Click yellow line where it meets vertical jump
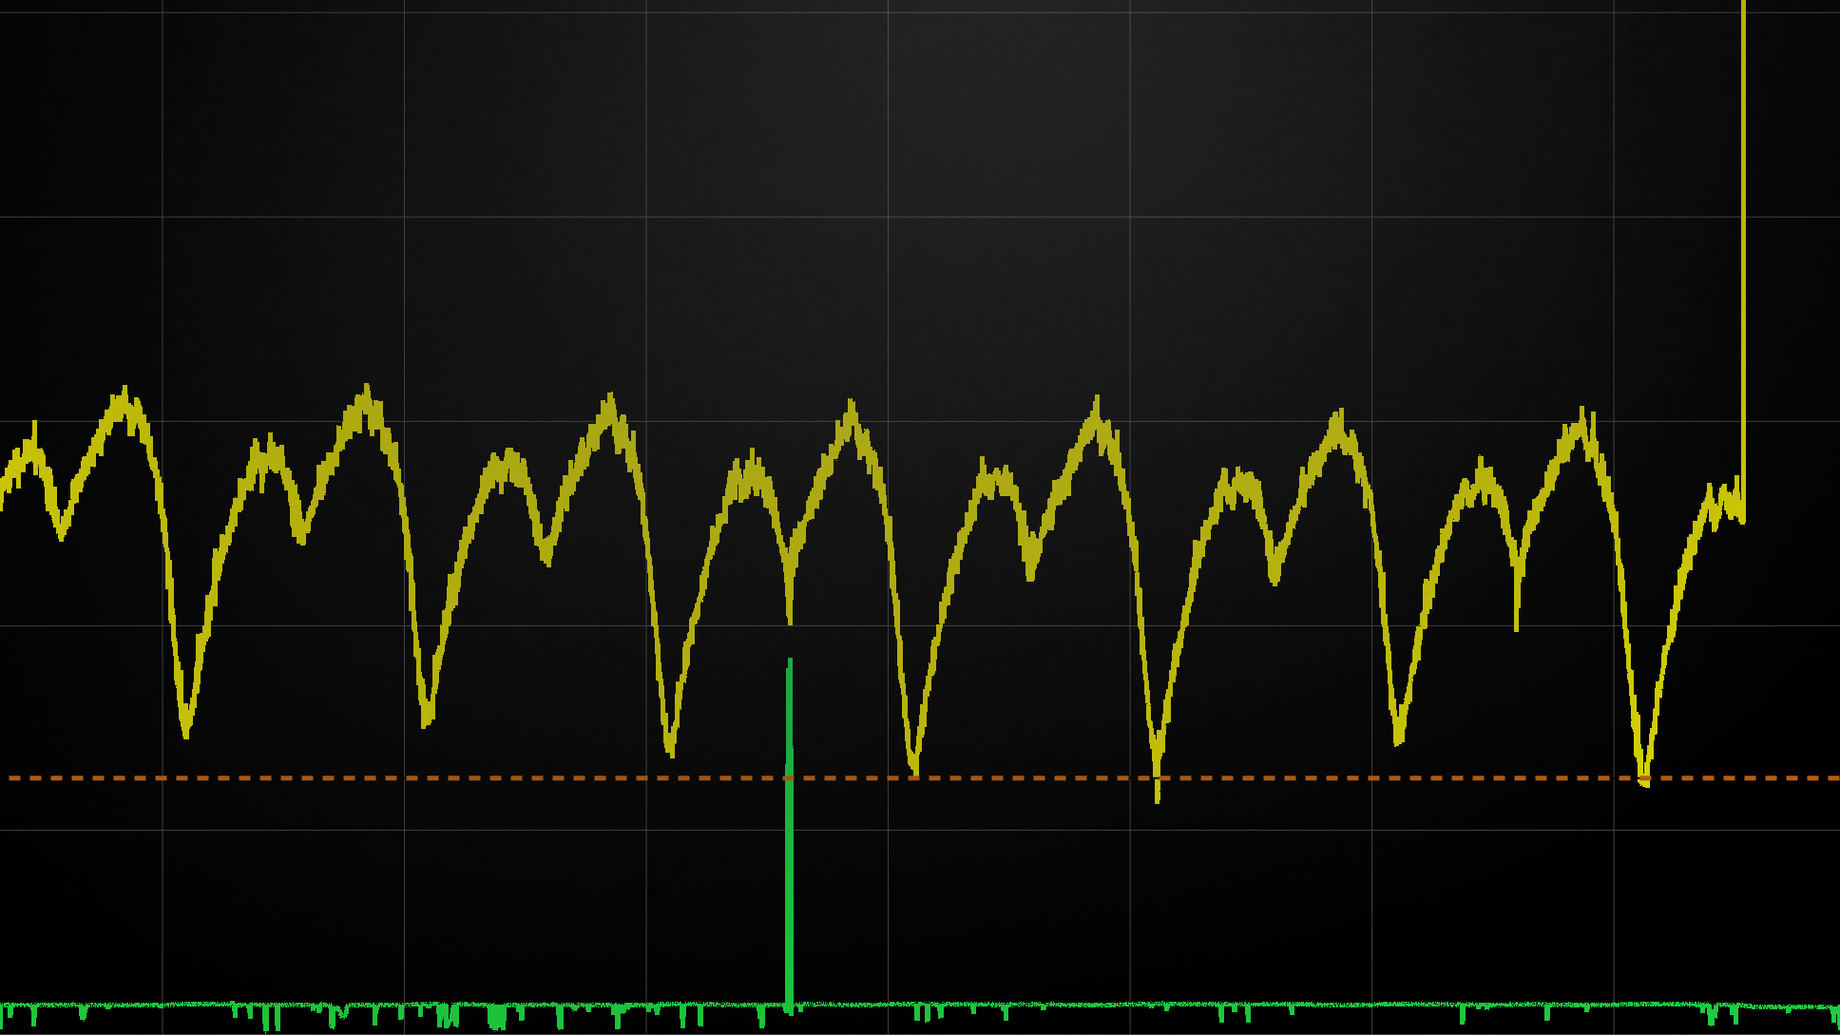 (x=1742, y=518)
